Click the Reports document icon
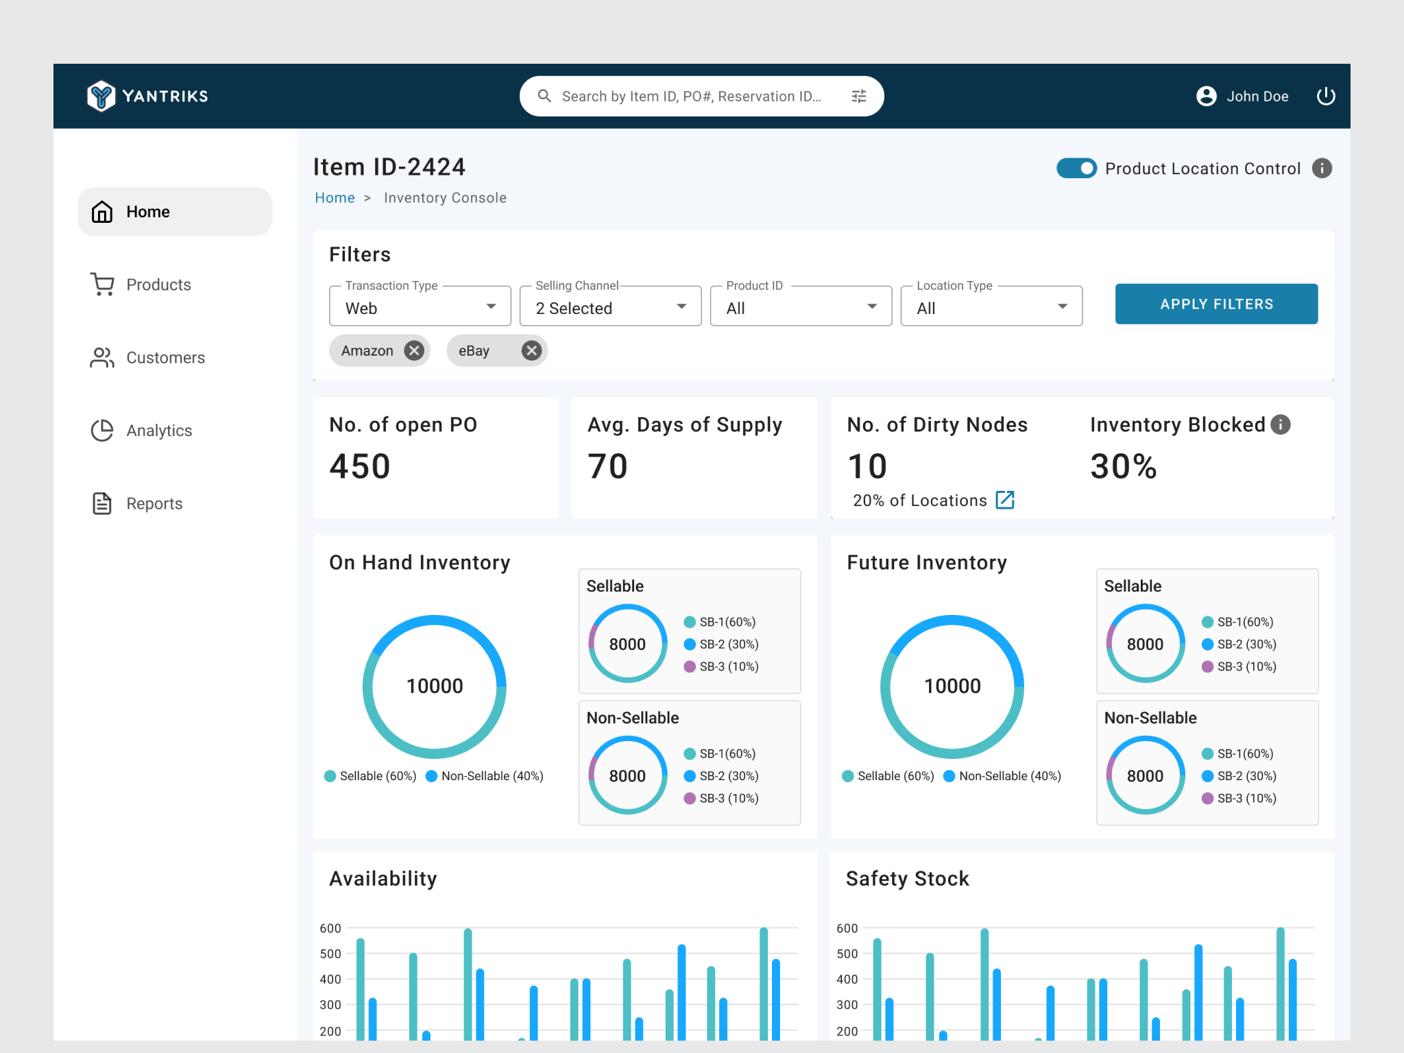Image resolution: width=1404 pixels, height=1053 pixels. point(101,503)
